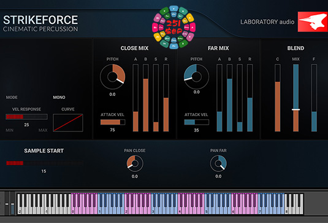Click the Pan Far value 0.0
The image size is (328, 223).
(218, 176)
